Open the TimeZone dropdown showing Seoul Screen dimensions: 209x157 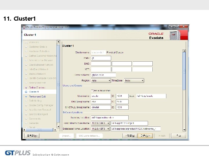pyautogui.click(x=134, y=81)
